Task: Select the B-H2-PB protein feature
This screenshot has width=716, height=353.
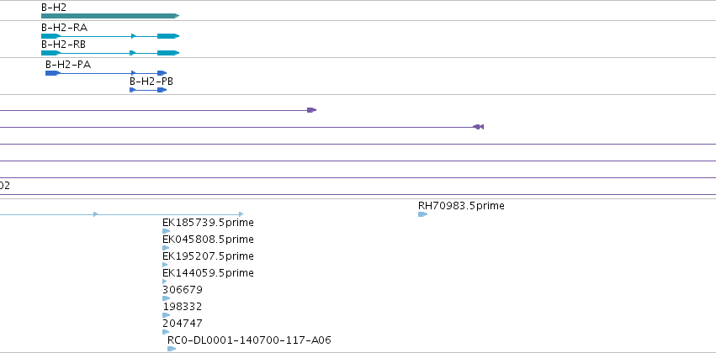Action: click(x=148, y=90)
